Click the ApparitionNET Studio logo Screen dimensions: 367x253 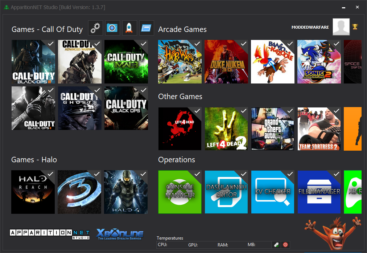(x=50, y=234)
